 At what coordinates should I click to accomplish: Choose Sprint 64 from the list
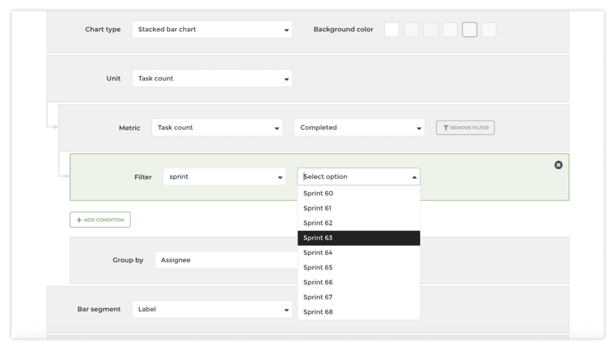click(x=359, y=253)
